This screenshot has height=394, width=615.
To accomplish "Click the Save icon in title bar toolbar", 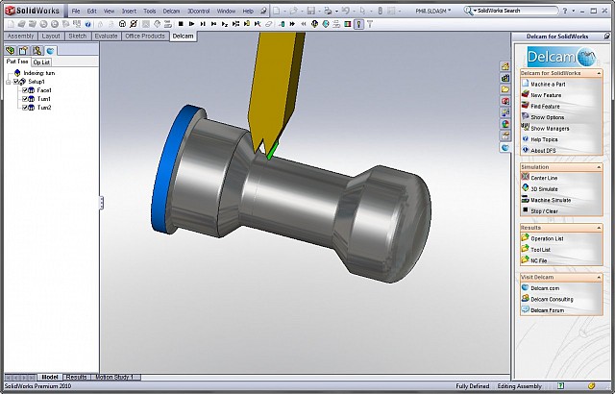I will 311,11.
